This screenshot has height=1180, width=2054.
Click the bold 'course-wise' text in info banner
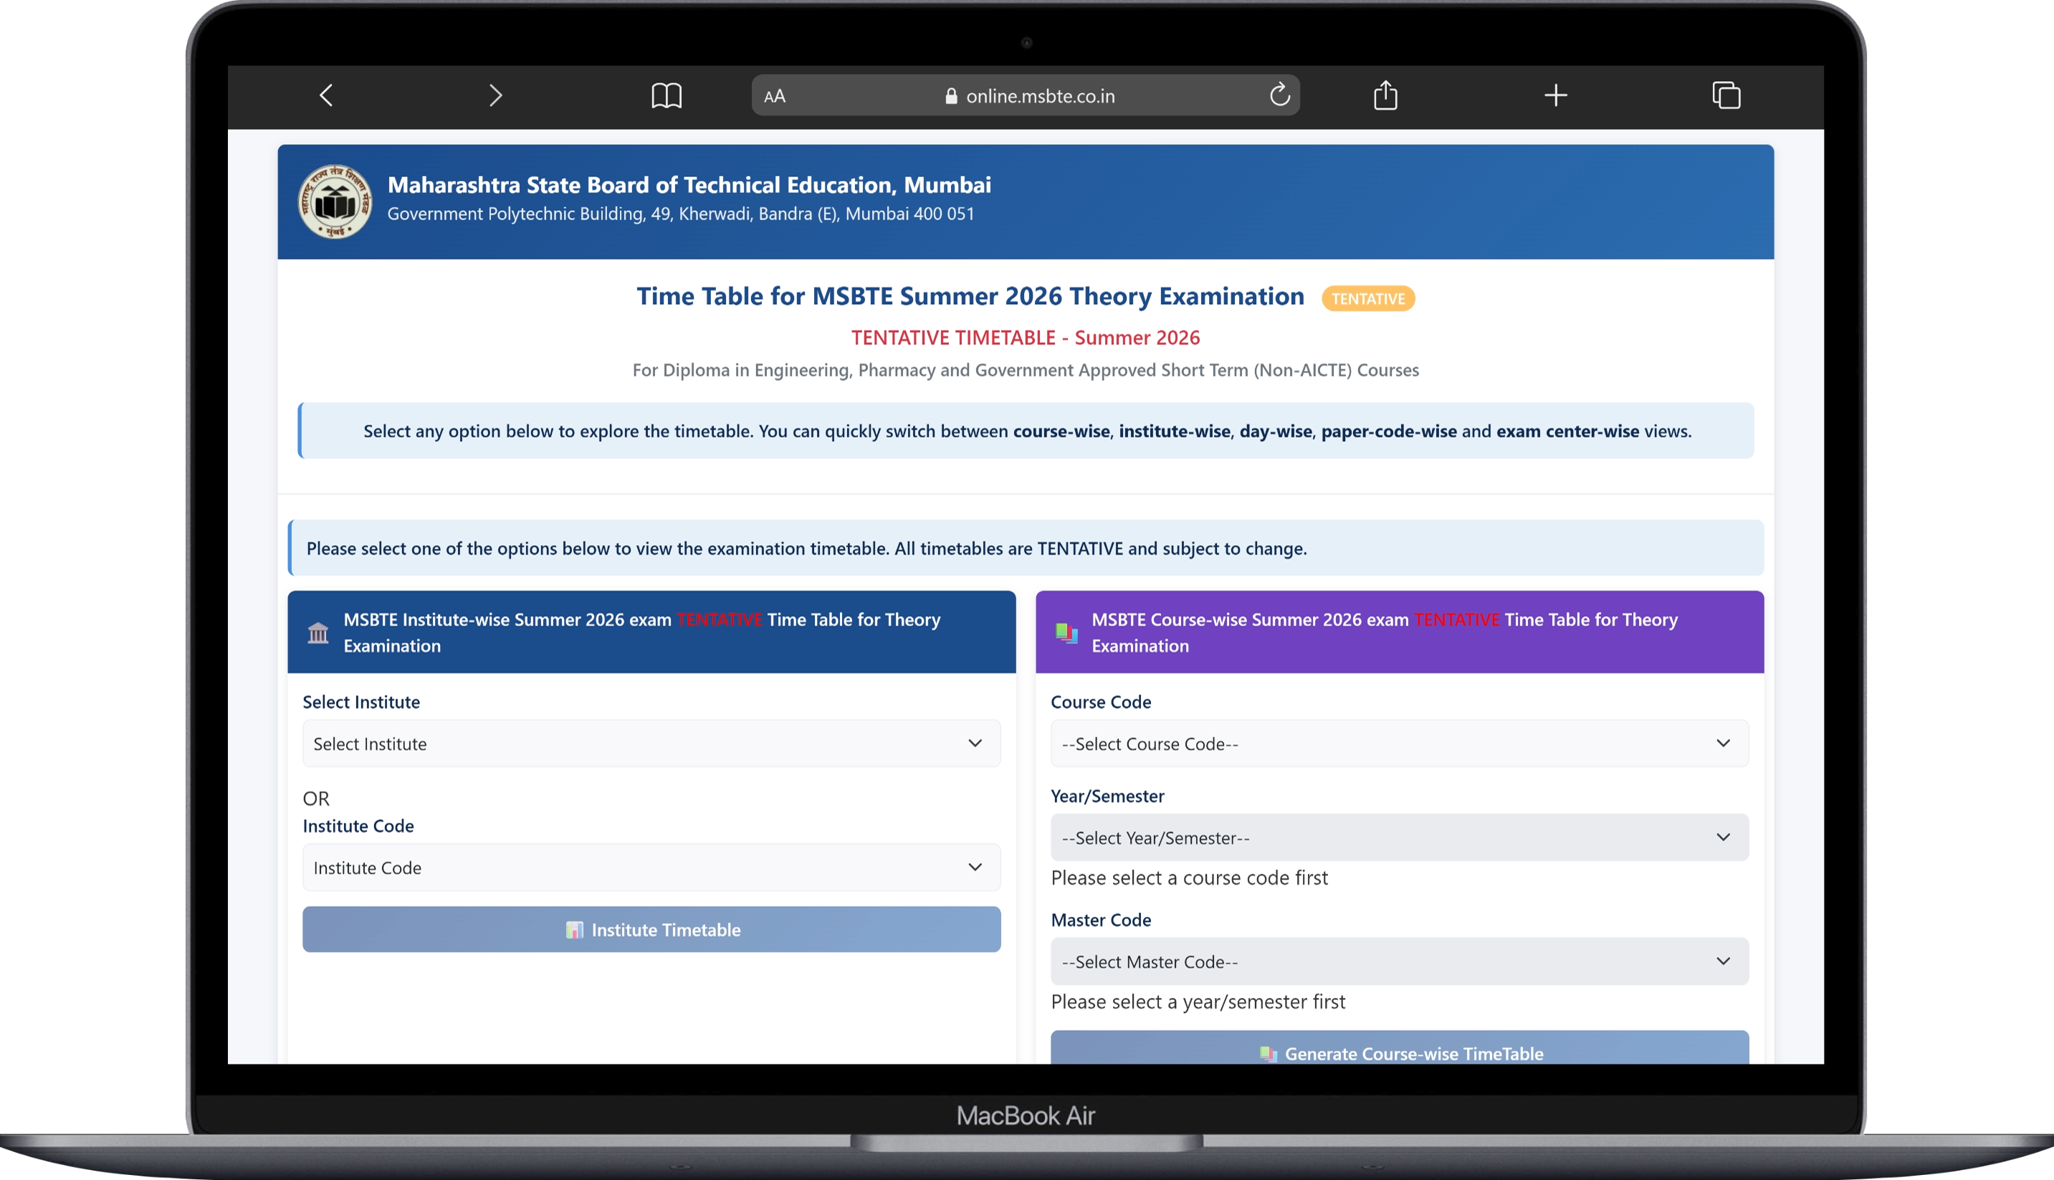click(1061, 431)
